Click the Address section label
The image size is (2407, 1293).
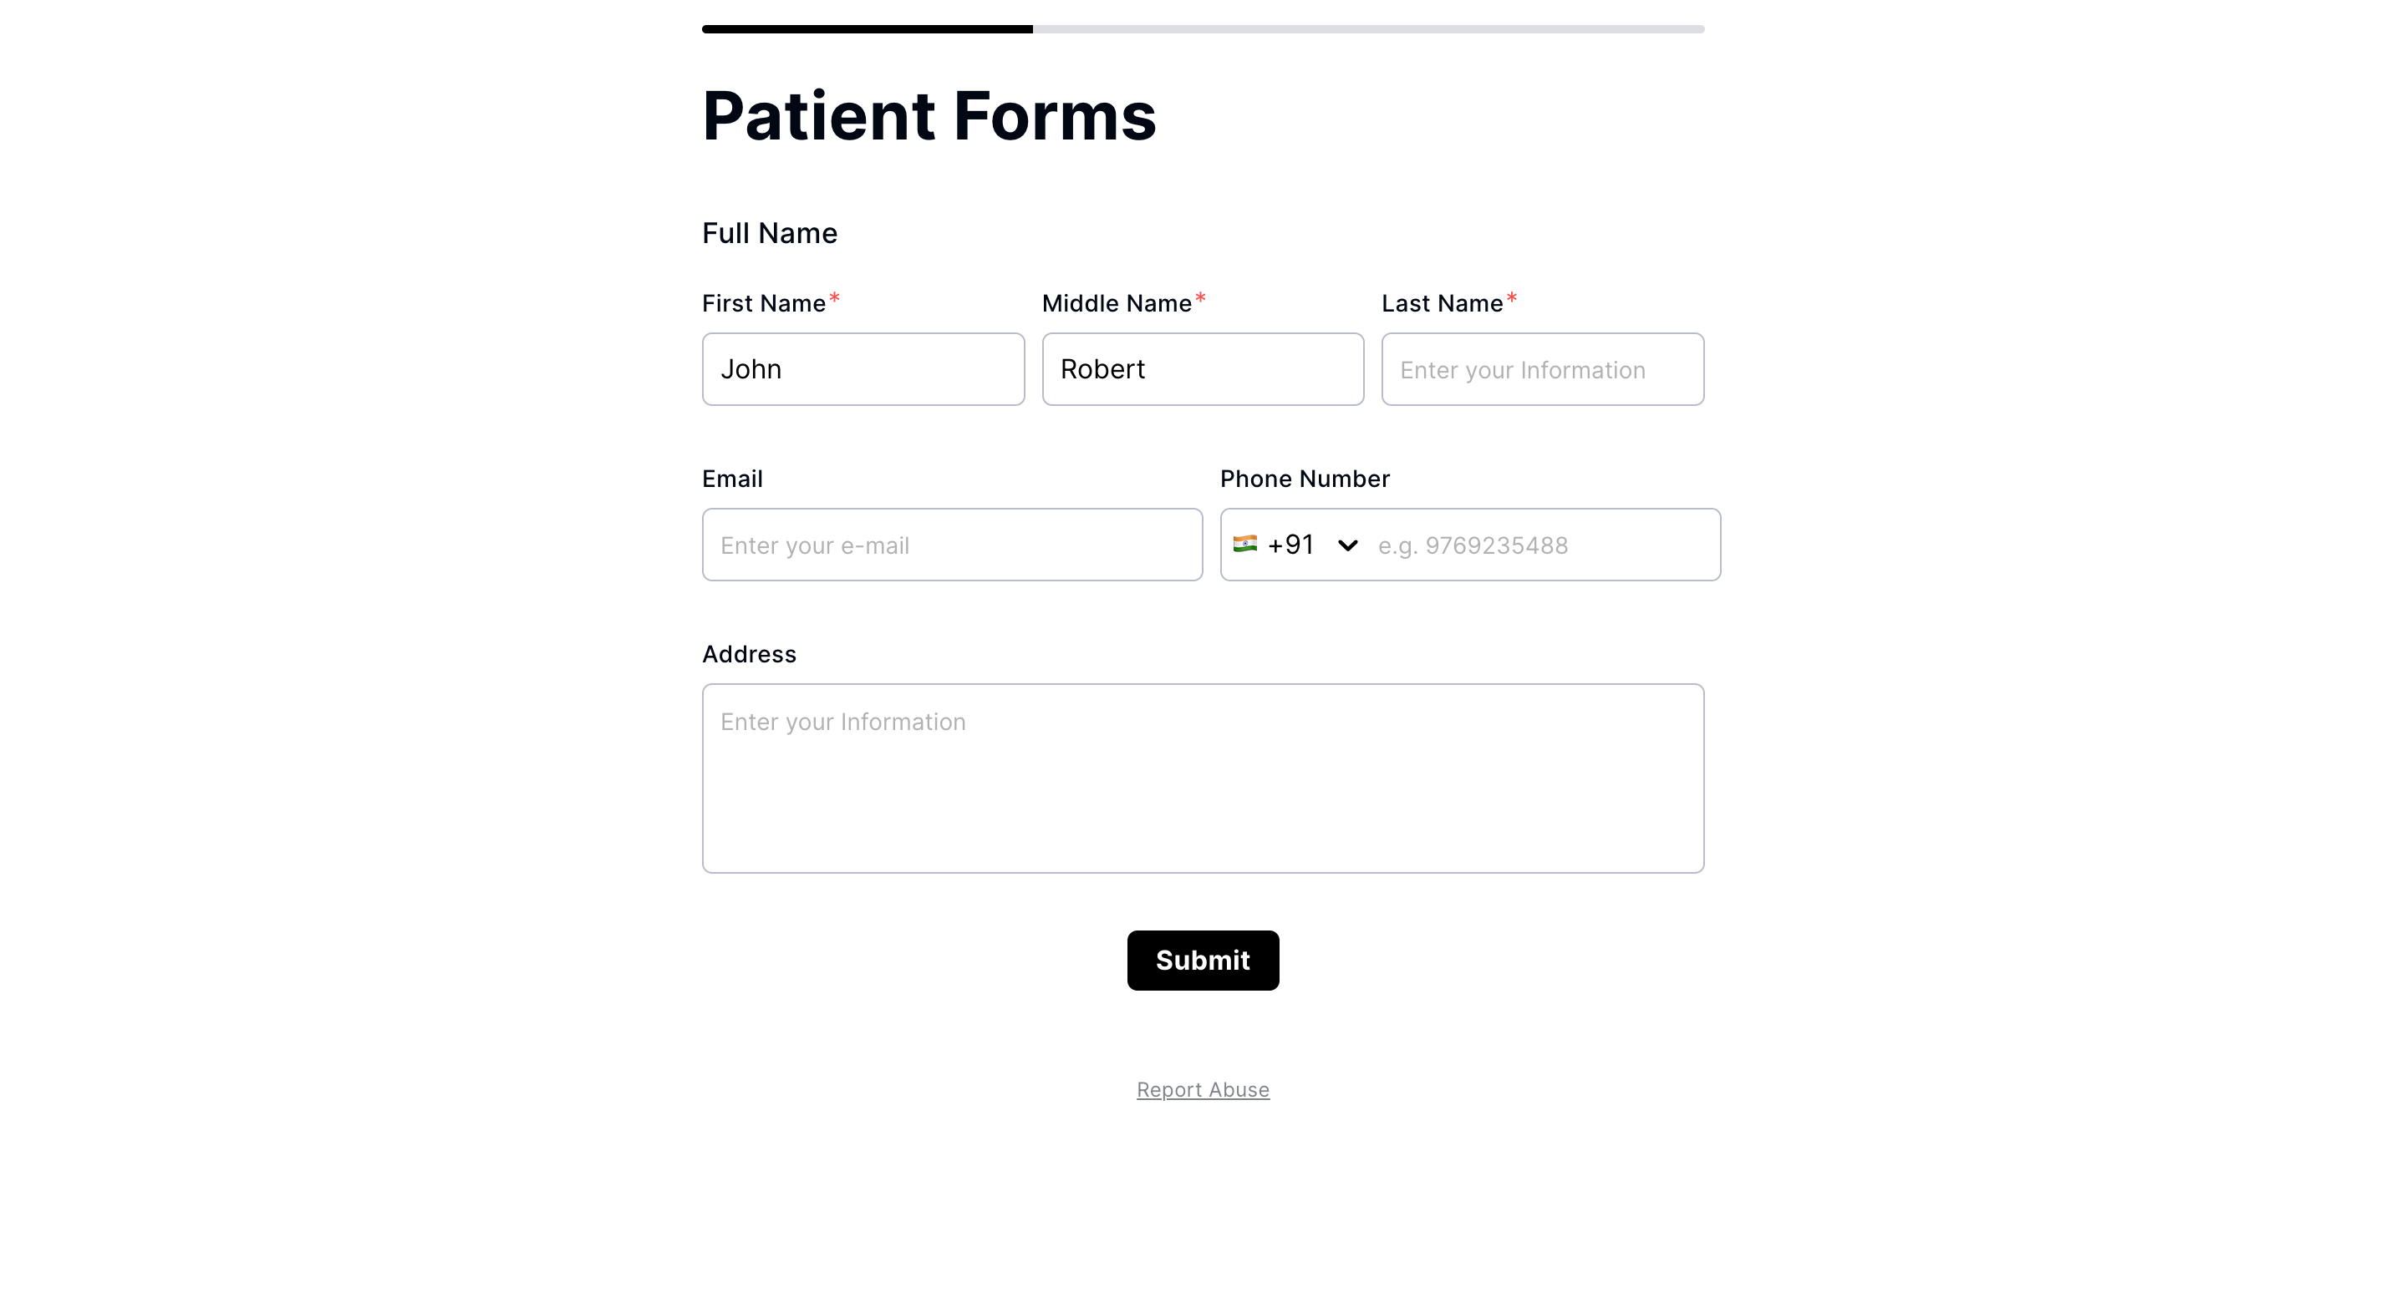[749, 653]
